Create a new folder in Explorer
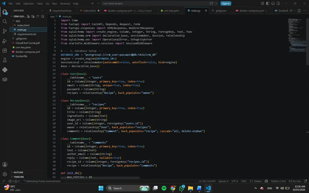This screenshot has width=309, height=193. (x=33, y=16)
